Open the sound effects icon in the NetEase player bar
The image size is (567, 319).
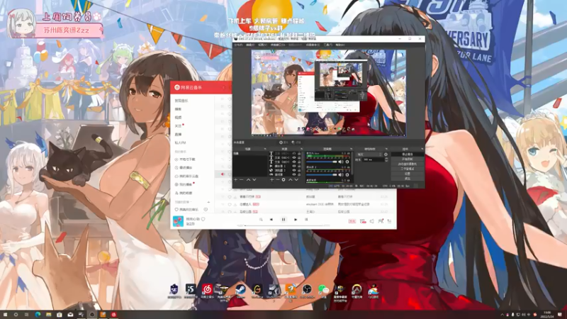[363, 221]
